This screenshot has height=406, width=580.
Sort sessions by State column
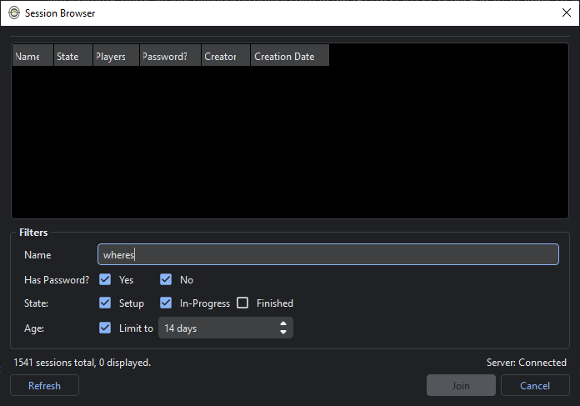point(73,56)
